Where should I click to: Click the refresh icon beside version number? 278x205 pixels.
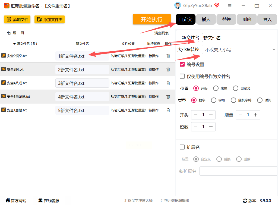pos(245,201)
